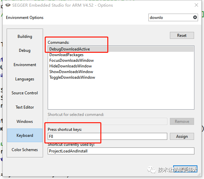Open Source Control options
Viewport: 204px width, 179px height.
(x=25, y=93)
